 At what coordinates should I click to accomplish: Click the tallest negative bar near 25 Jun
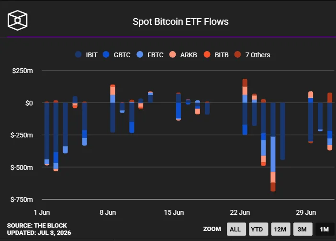coord(273,147)
